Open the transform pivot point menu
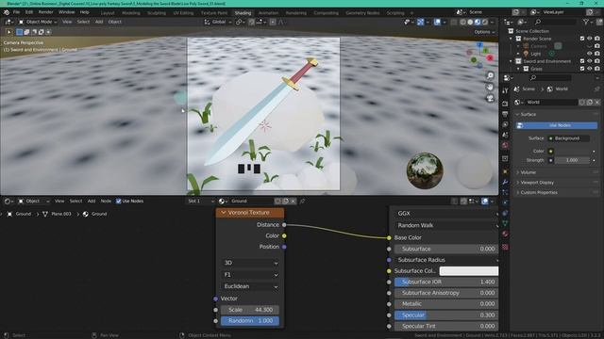The width and height of the screenshot is (604, 339). 240,22
